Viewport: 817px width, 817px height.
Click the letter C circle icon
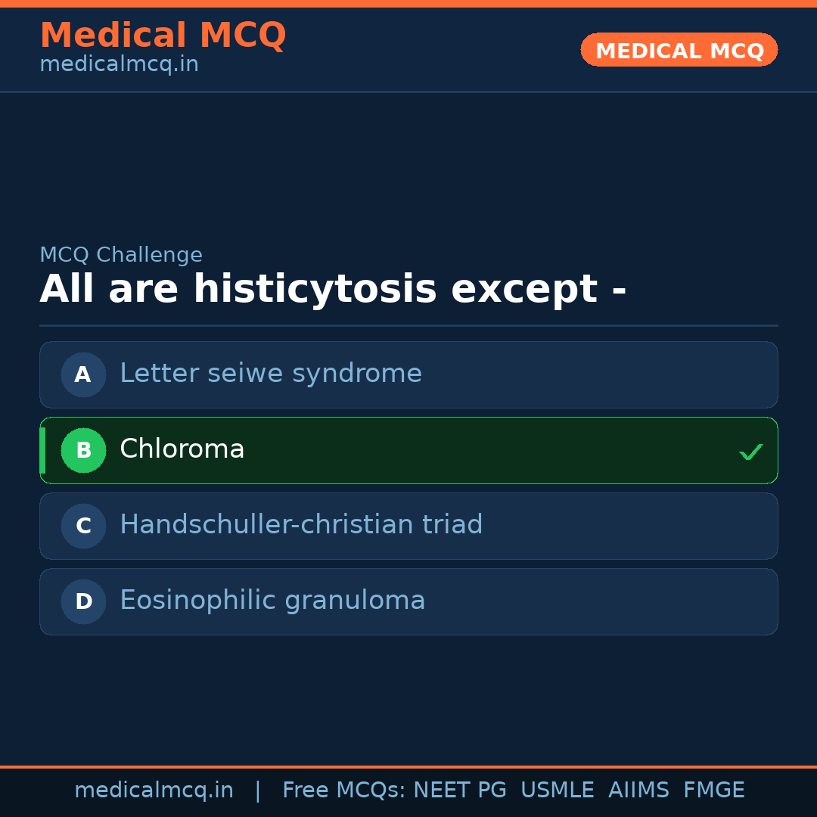[83, 526]
